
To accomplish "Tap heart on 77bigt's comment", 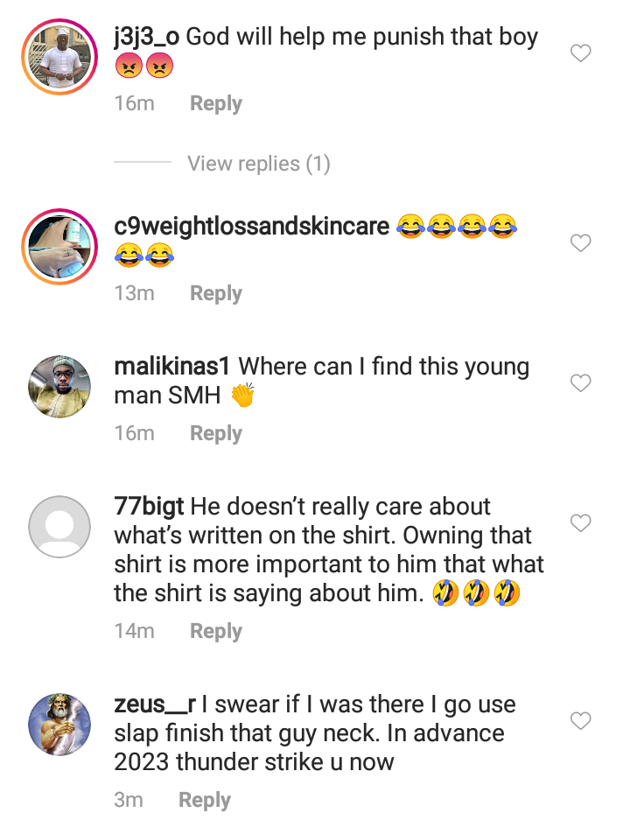I will point(581,523).
